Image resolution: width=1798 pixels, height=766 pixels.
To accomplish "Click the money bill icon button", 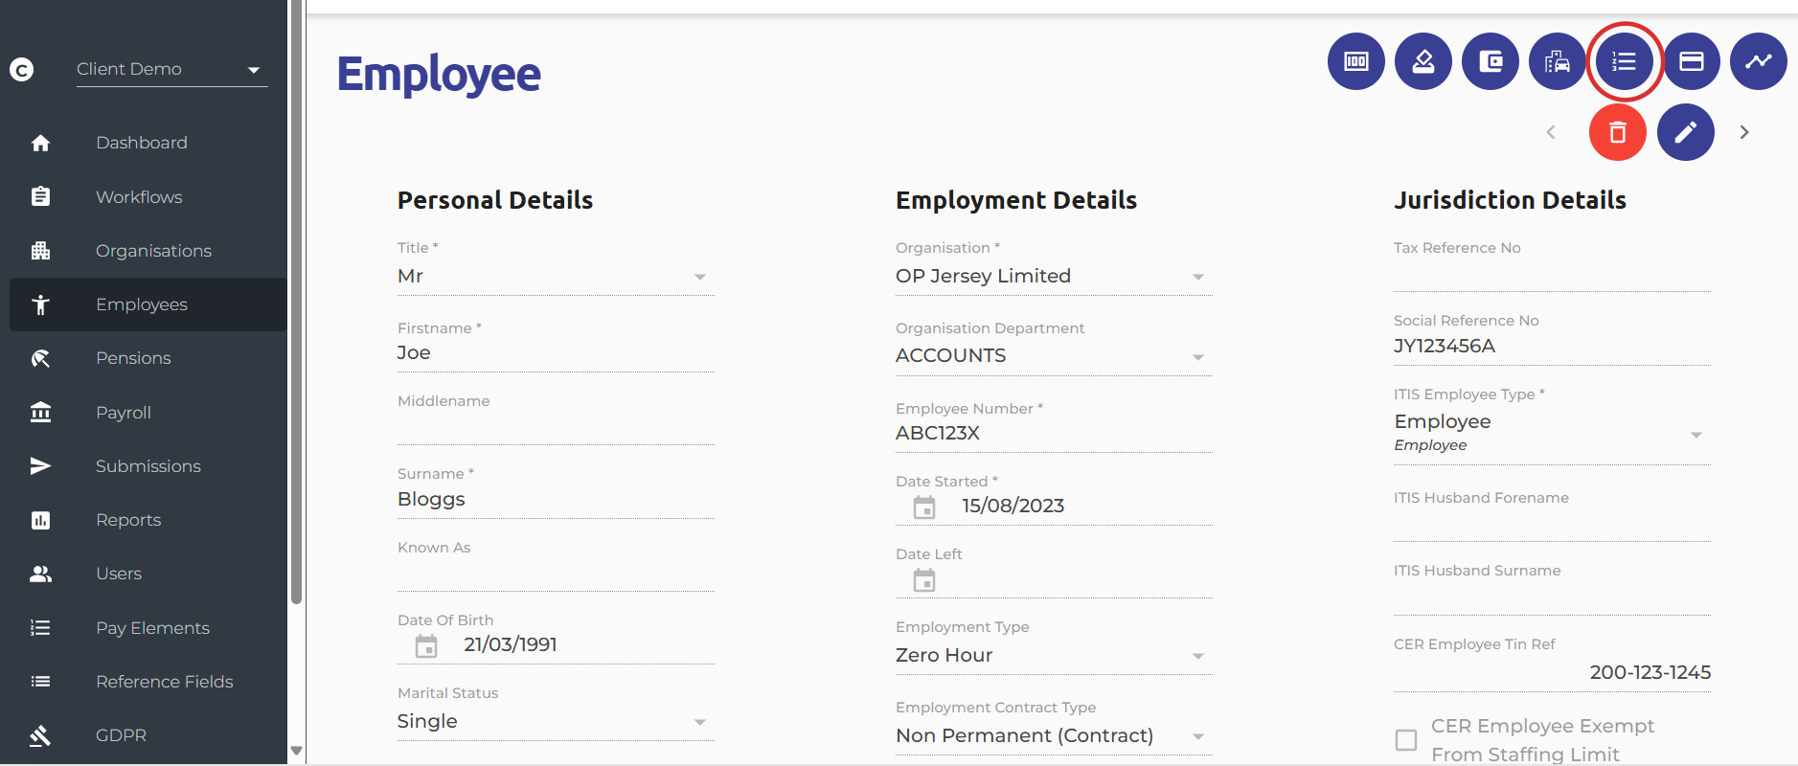I will (x=1355, y=61).
